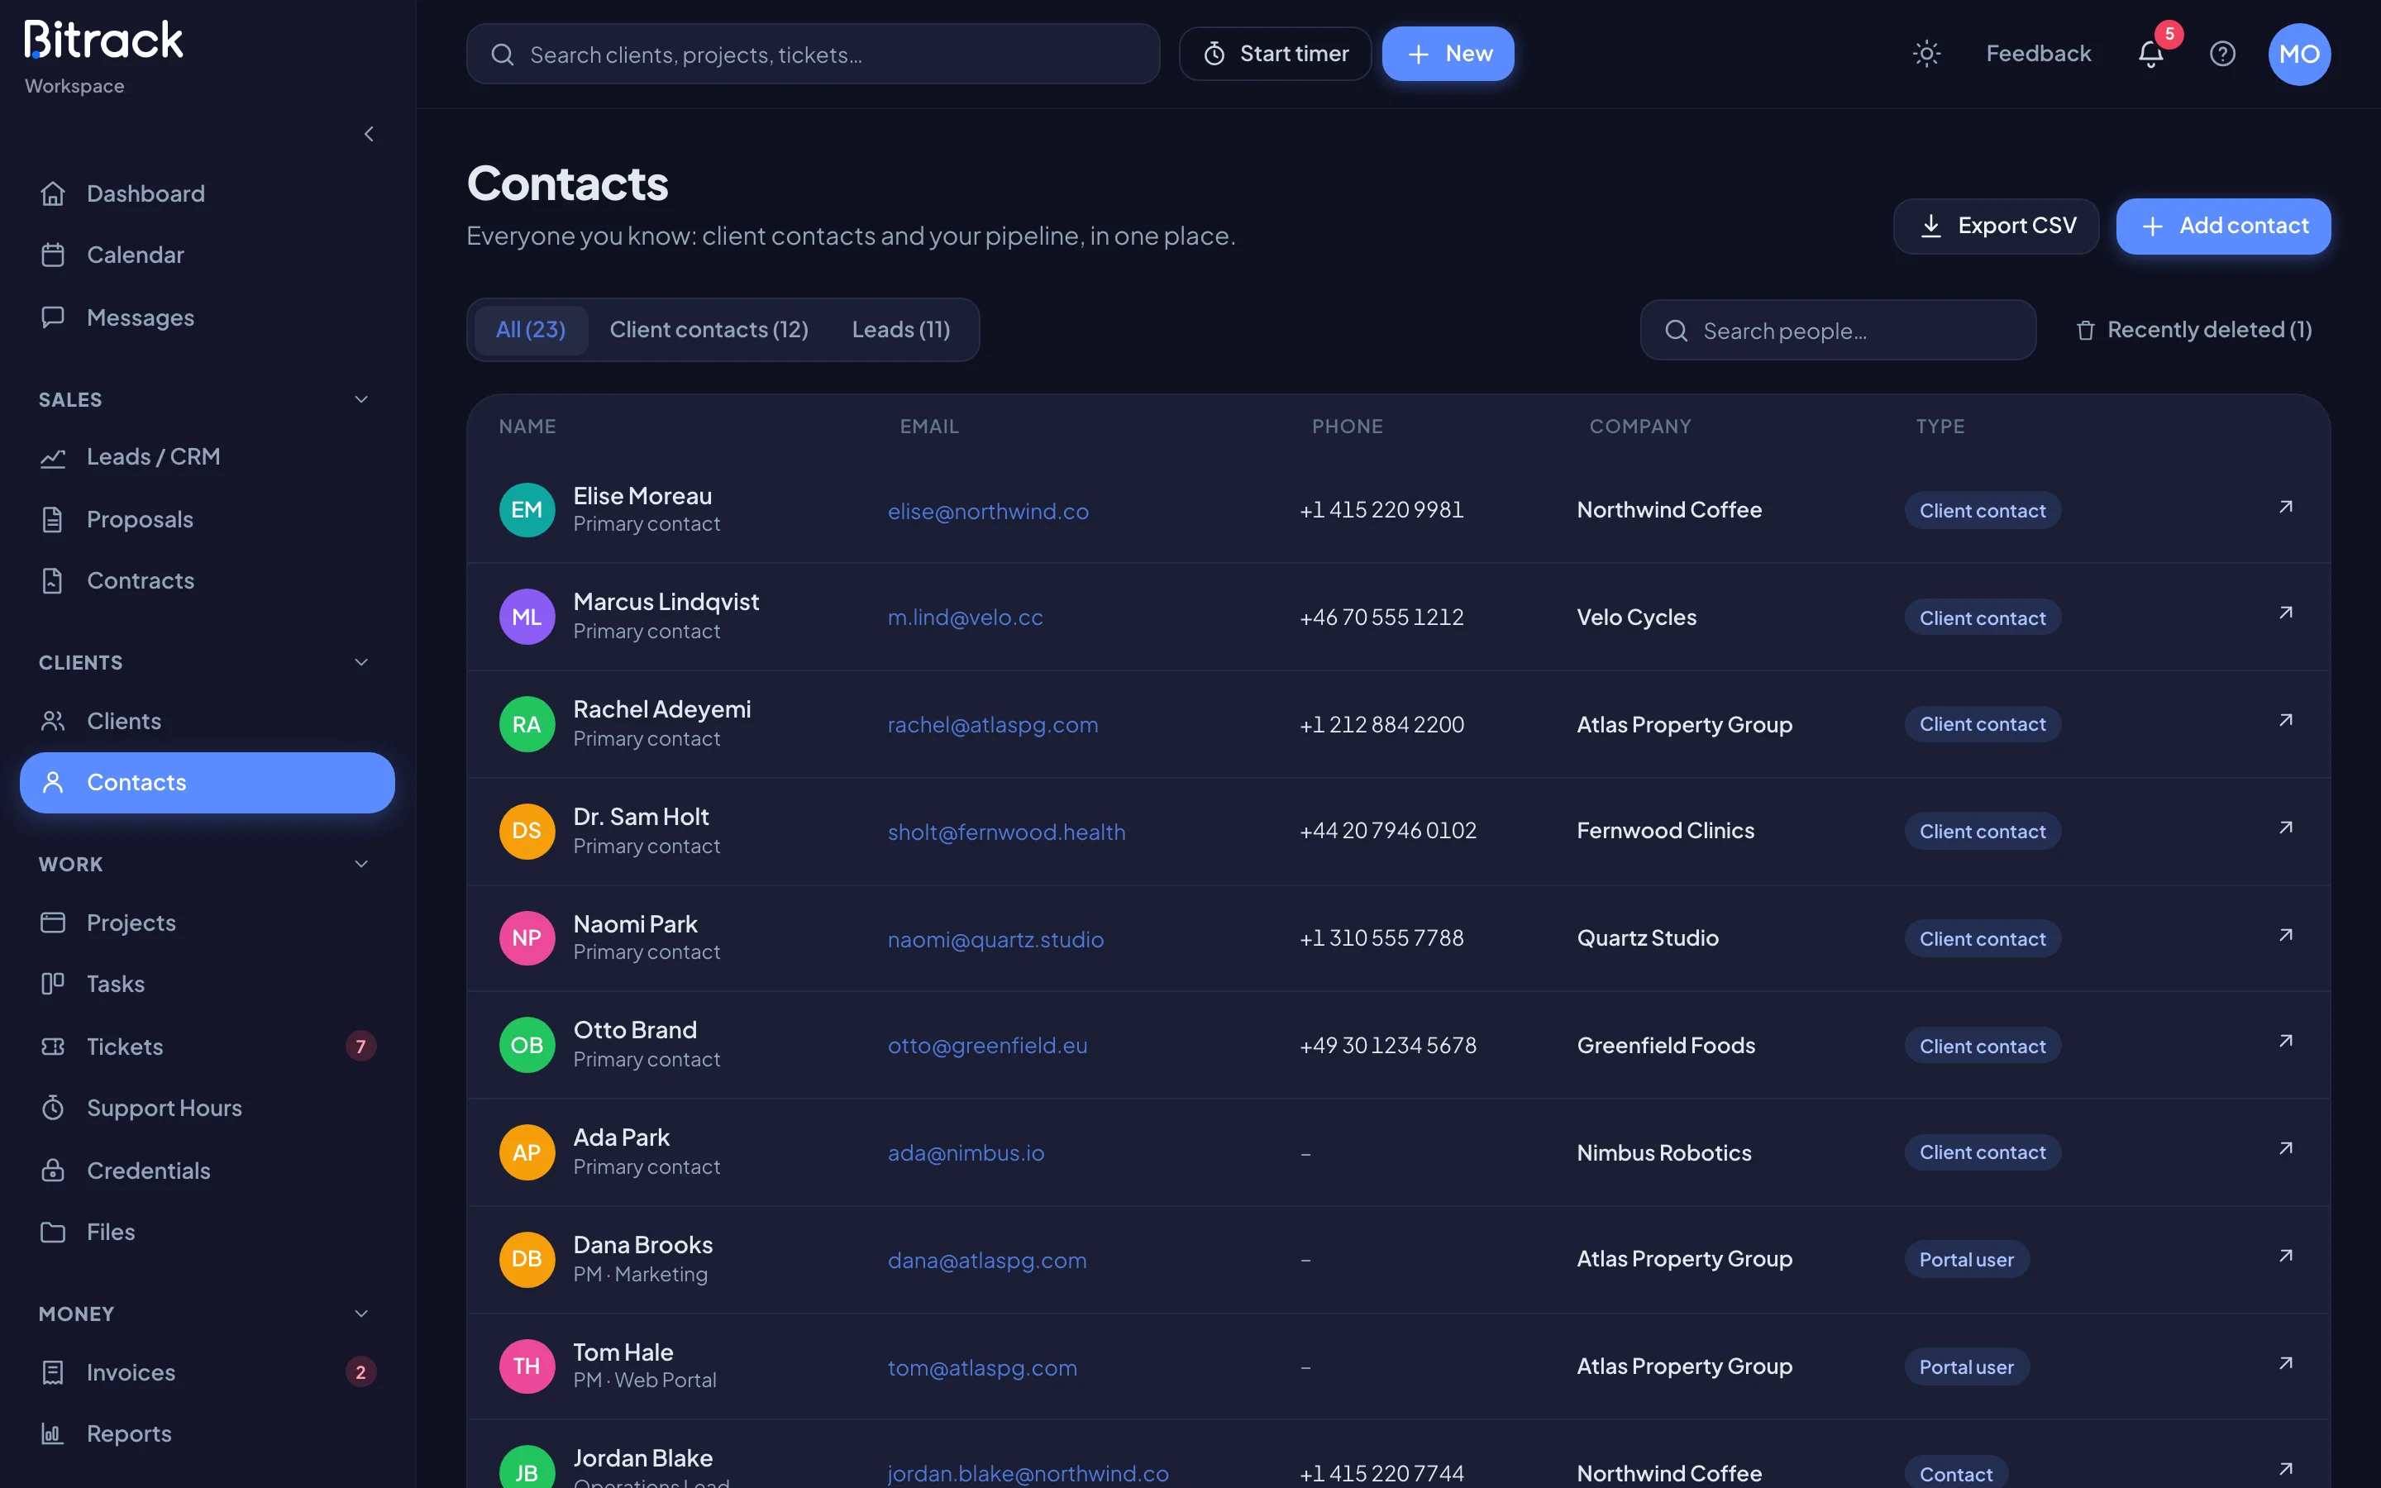Open Rachel Adeyemi's row arrow icon

2286,722
